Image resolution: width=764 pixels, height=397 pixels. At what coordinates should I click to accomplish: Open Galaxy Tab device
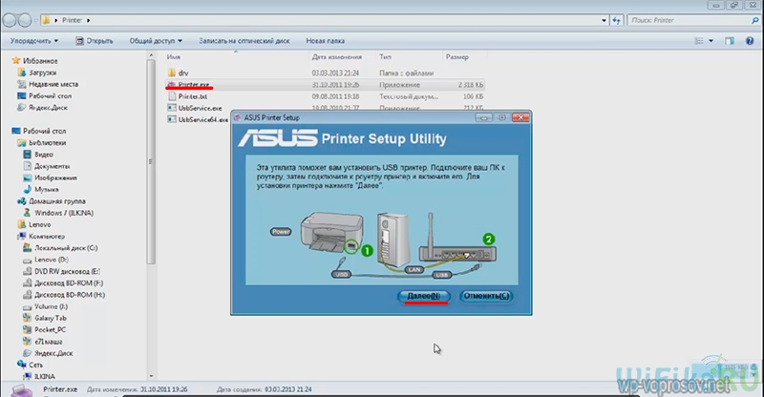(x=53, y=318)
